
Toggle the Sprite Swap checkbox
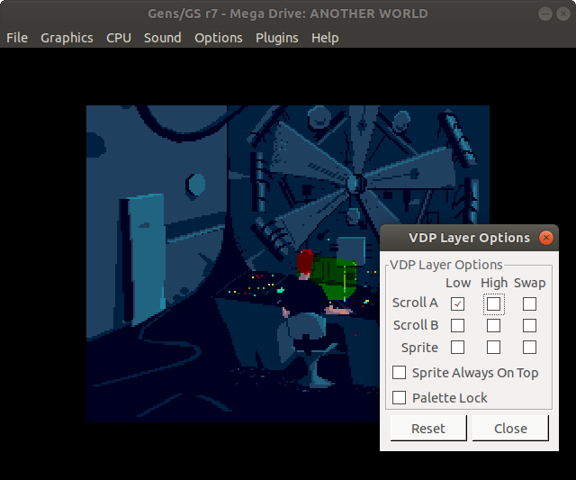(x=529, y=348)
